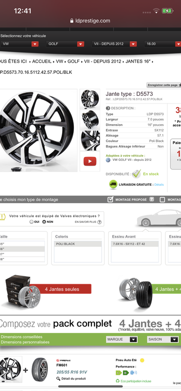Viewport: 181px width, 391px height.
Task: Click the En stock checkmark icon
Action: (x=136, y=174)
